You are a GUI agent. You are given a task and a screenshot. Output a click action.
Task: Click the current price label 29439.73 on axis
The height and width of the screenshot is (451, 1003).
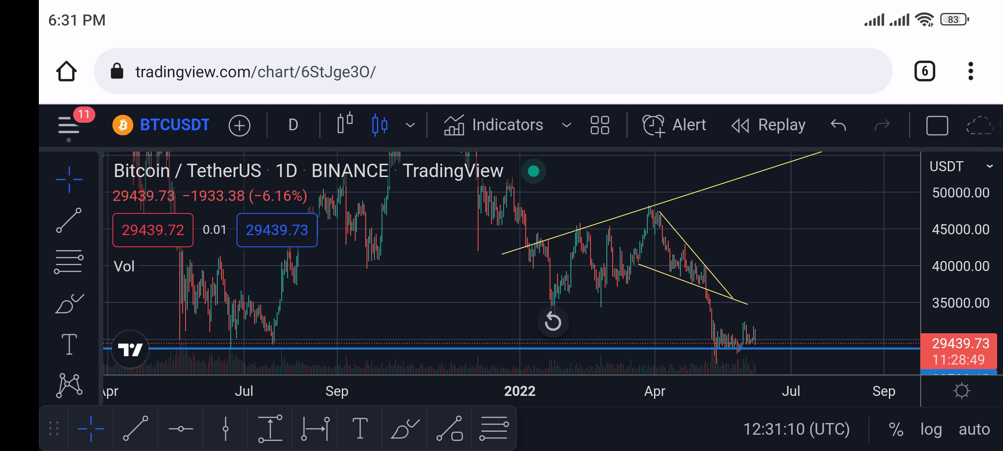click(x=959, y=351)
